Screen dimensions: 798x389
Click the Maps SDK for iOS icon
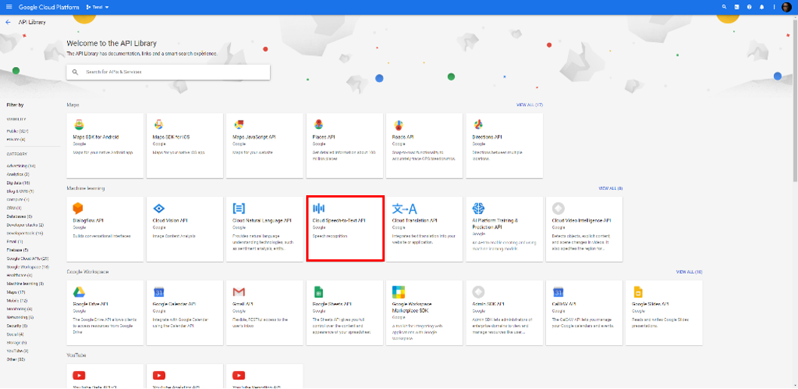(158, 124)
